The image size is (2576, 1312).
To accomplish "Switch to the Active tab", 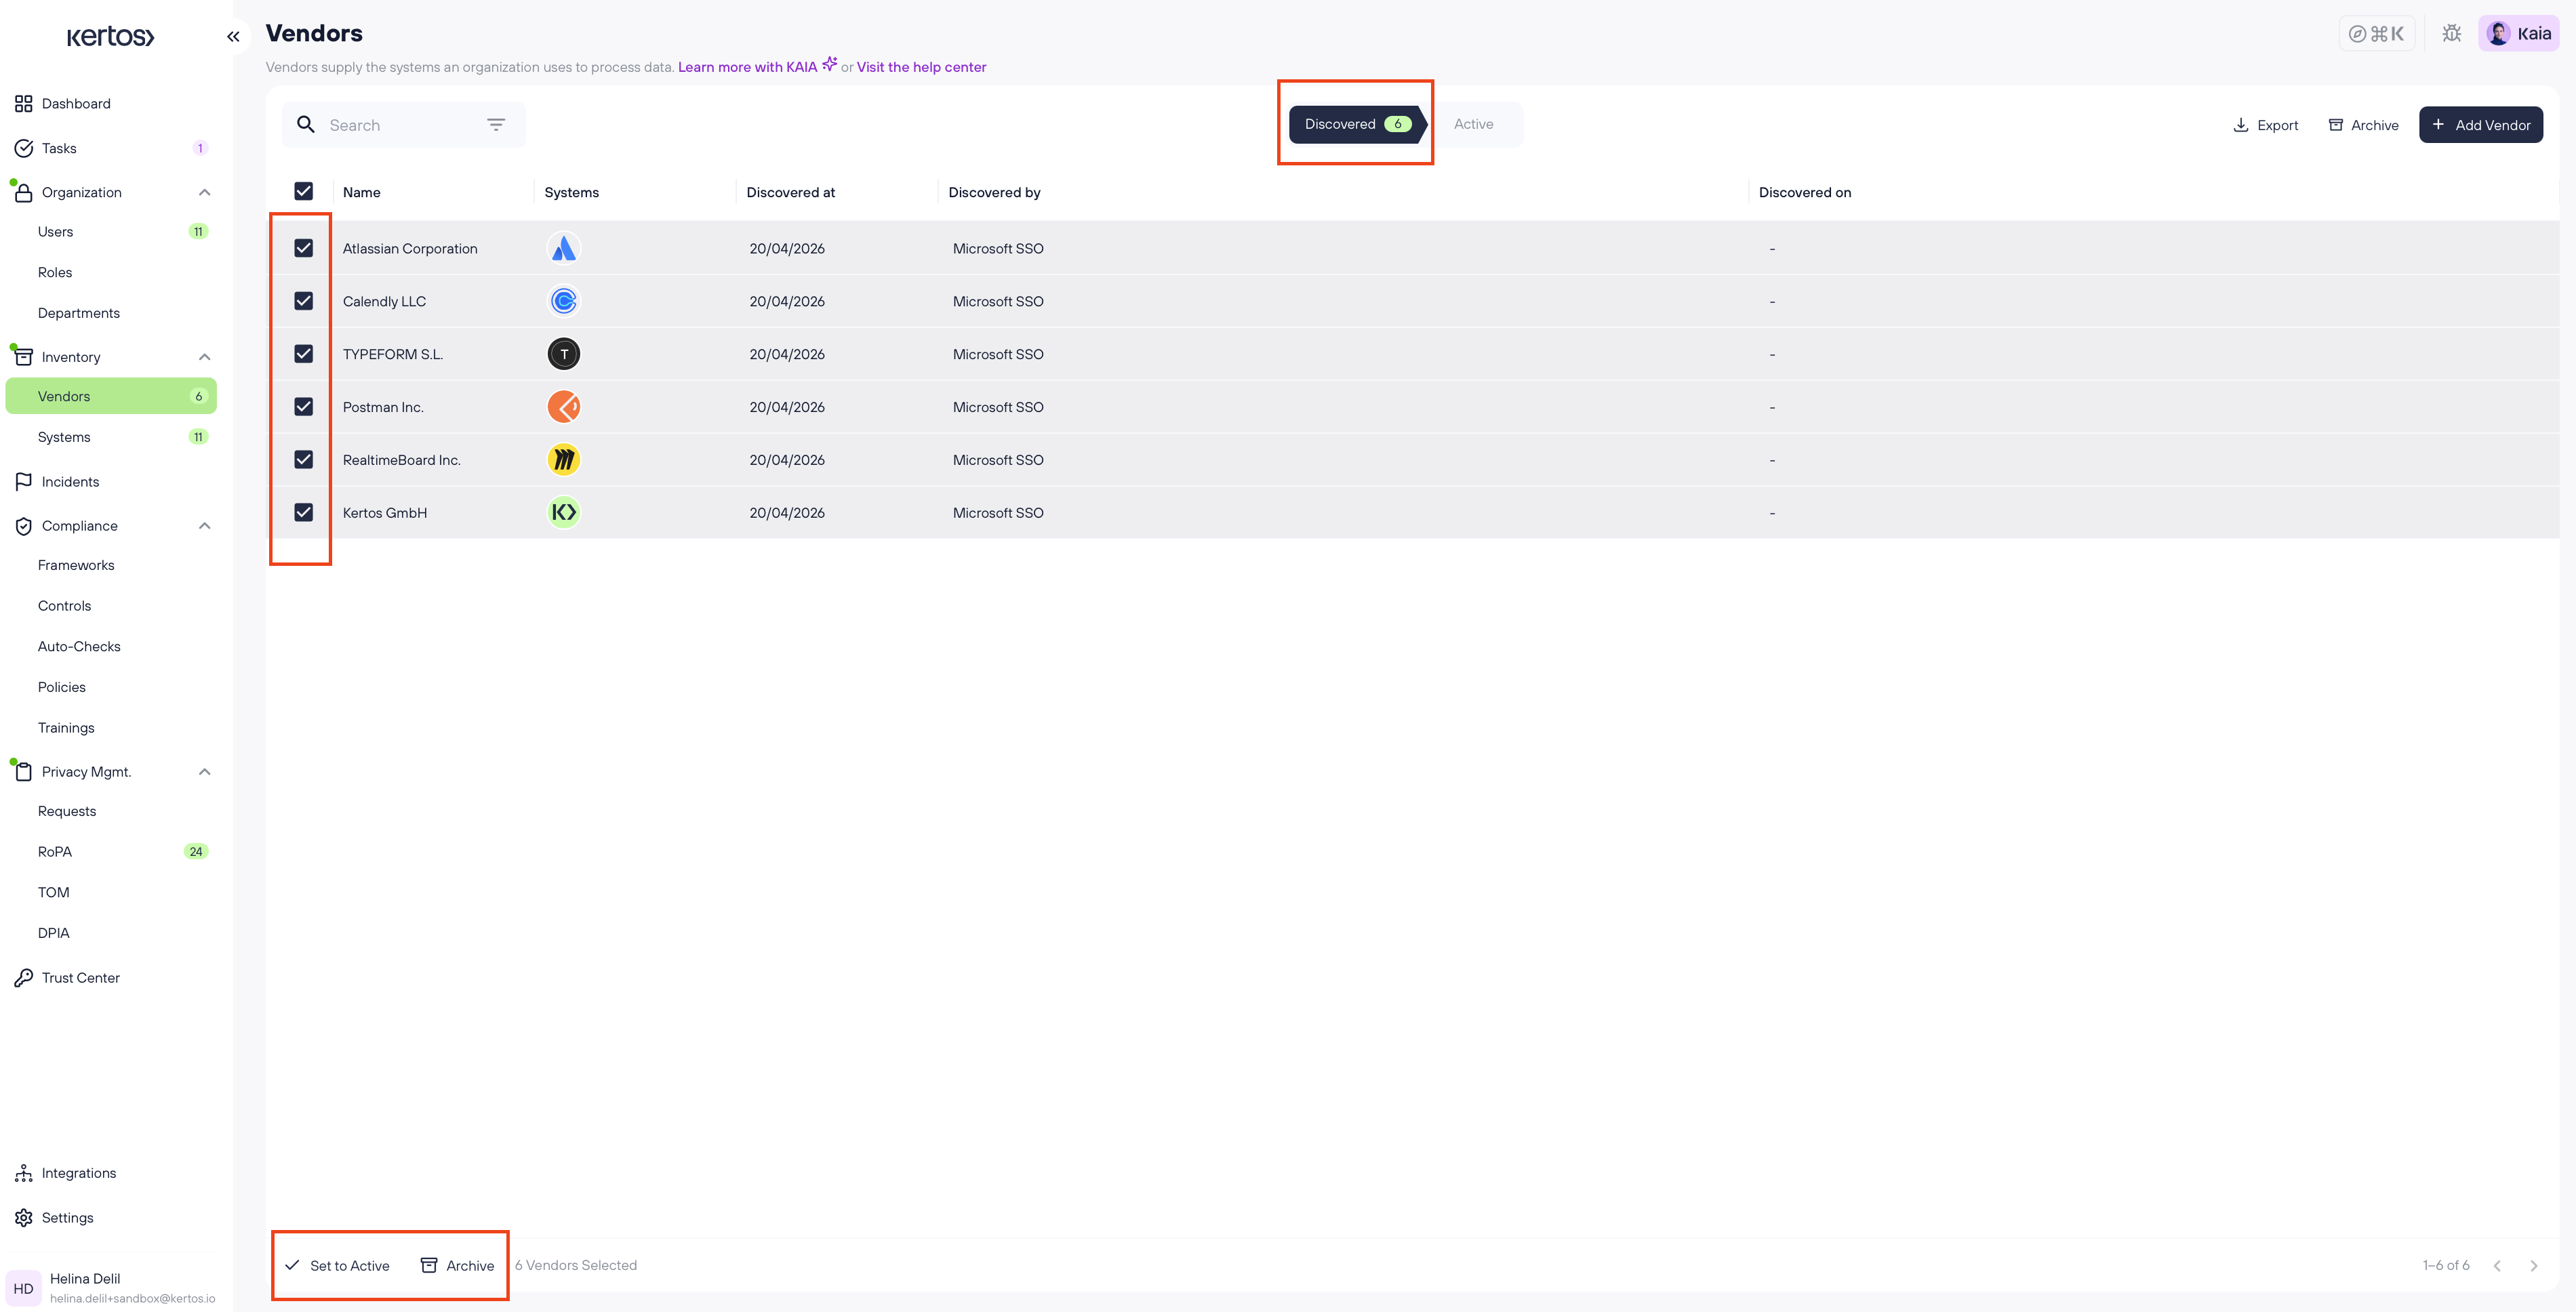I will tap(1473, 124).
